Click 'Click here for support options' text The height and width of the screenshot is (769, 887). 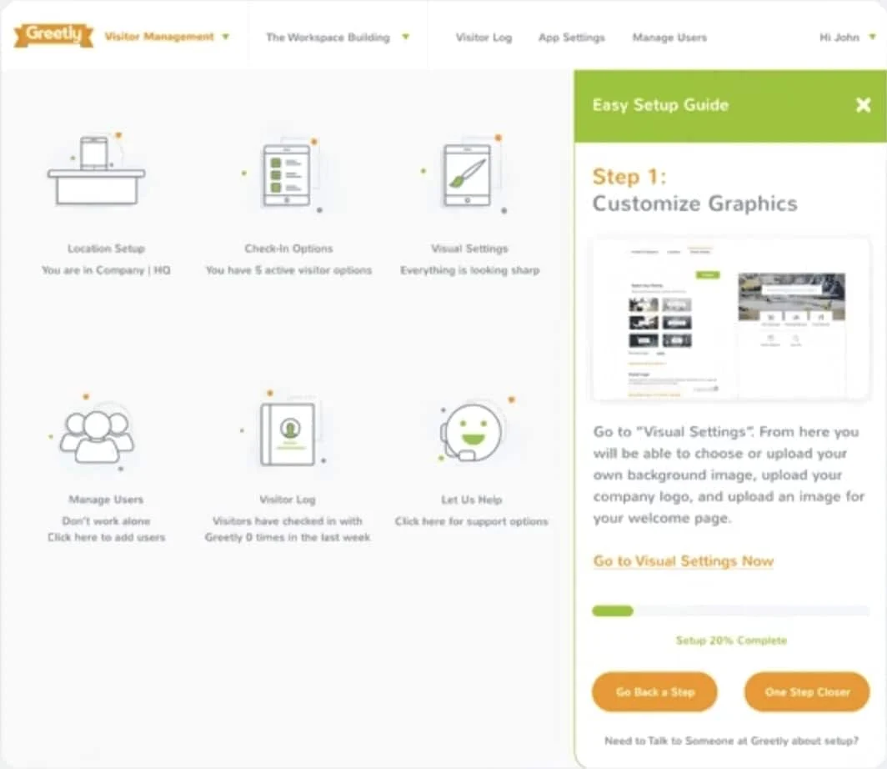[x=471, y=521]
